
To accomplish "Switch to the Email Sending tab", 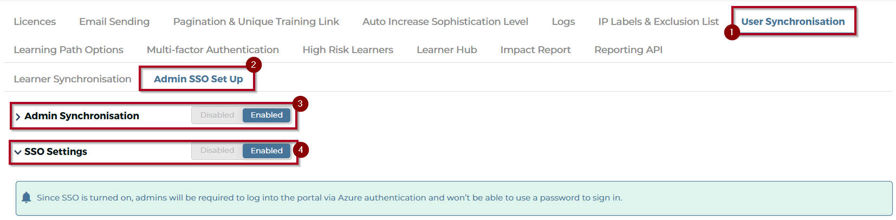I will (114, 22).
